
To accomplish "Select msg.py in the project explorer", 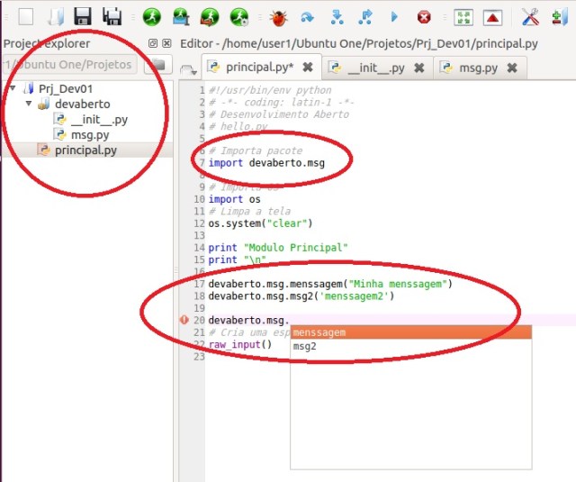I will click(x=89, y=134).
